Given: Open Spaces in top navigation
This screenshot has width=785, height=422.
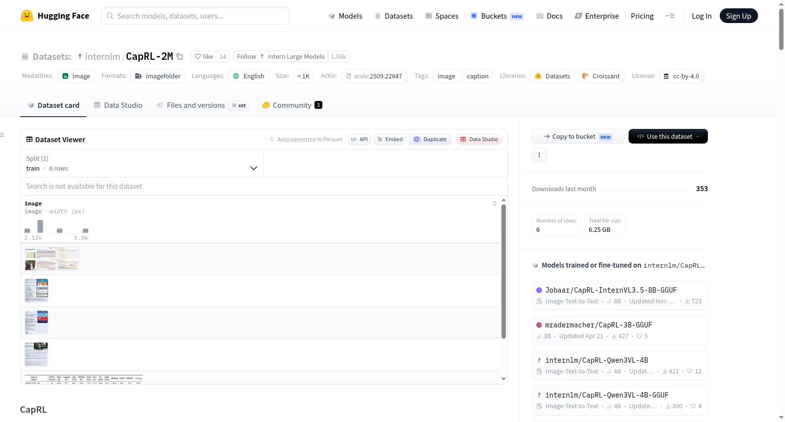Looking at the screenshot, I should 442,16.
